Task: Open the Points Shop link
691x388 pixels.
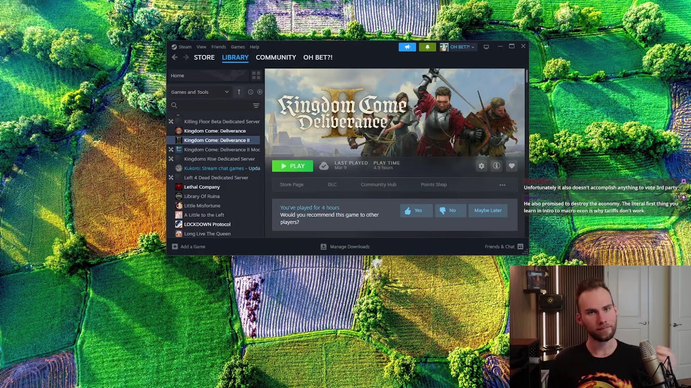Action: (434, 185)
